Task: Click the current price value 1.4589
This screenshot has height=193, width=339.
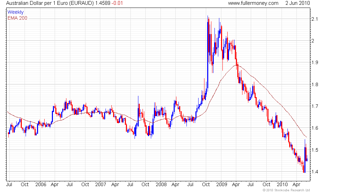Action: [x=103, y=3]
